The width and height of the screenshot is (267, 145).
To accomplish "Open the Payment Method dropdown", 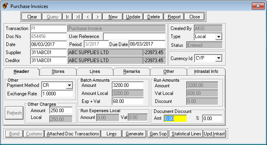I will point(69,85).
